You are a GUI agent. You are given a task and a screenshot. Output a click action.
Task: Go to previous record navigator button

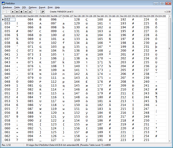tap(9, 12)
